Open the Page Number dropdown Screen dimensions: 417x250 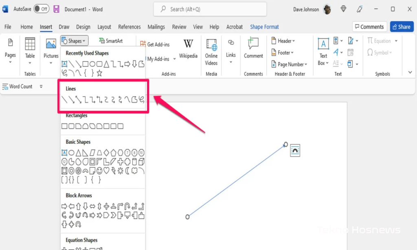point(290,64)
